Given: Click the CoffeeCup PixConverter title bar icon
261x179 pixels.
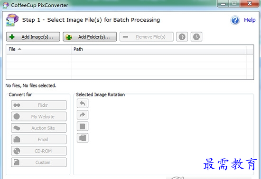Looking at the screenshot, I should 6,5.
